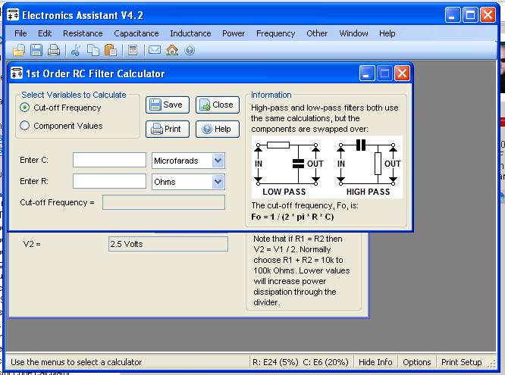Open the Inductance menu
Image resolution: width=505 pixels, height=375 pixels.
[x=190, y=33]
